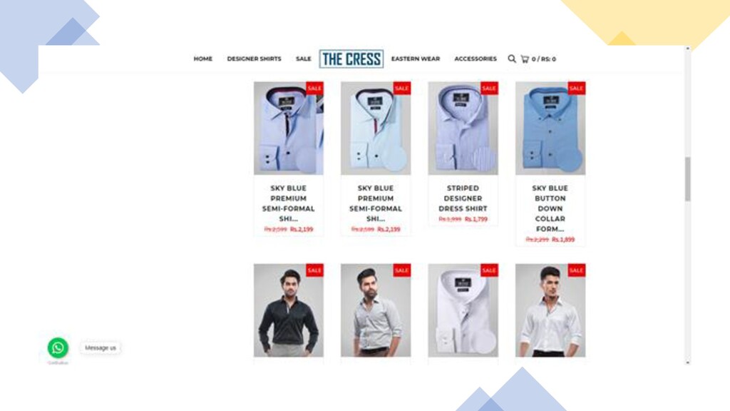Click the scrollbar down arrow

pos(688,362)
